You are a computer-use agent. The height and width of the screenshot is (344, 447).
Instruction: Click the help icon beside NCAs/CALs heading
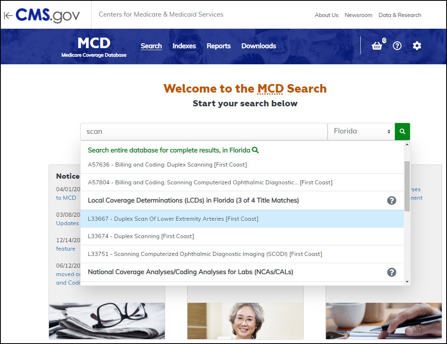pyautogui.click(x=392, y=272)
